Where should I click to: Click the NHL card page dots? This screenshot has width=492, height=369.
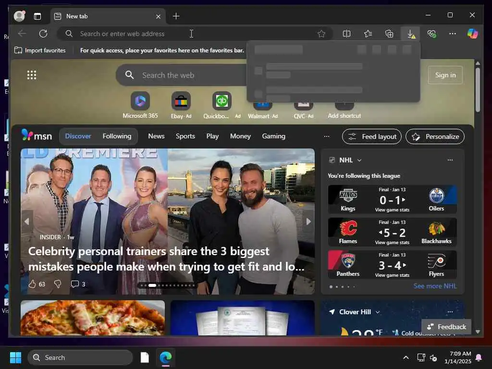(342, 286)
